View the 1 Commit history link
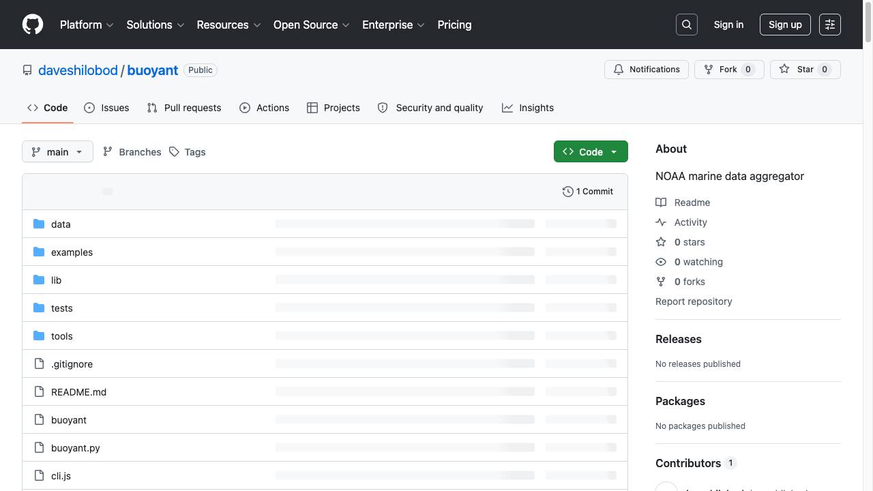The image size is (873, 491). point(588,192)
